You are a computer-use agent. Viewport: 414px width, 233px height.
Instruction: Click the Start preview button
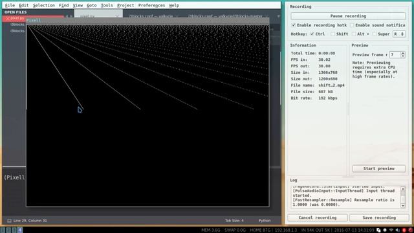click(378, 168)
